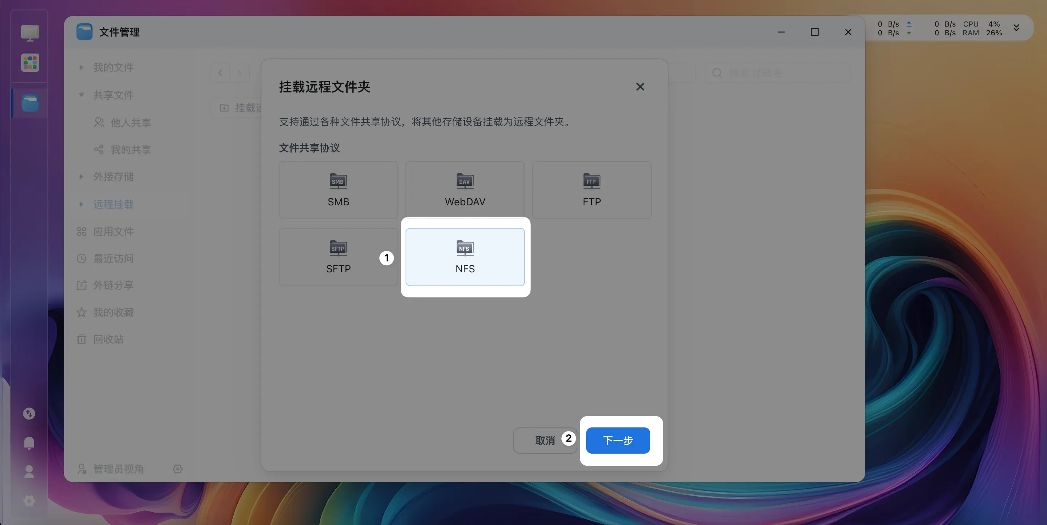The height and width of the screenshot is (525, 1047).
Task: Select the SMB protocol card
Action: click(338, 190)
